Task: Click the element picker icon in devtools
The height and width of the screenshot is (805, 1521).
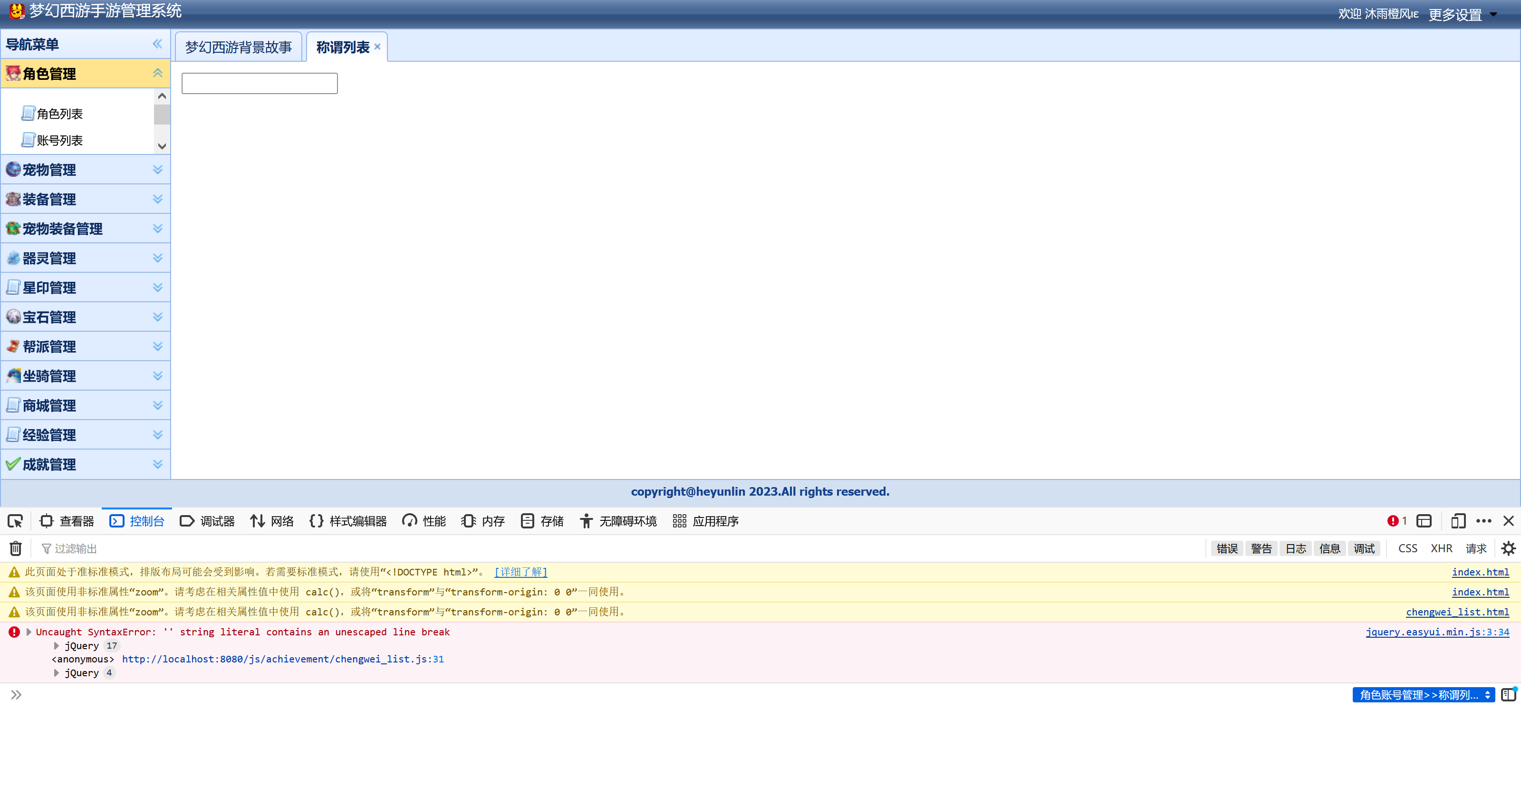Action: (15, 520)
